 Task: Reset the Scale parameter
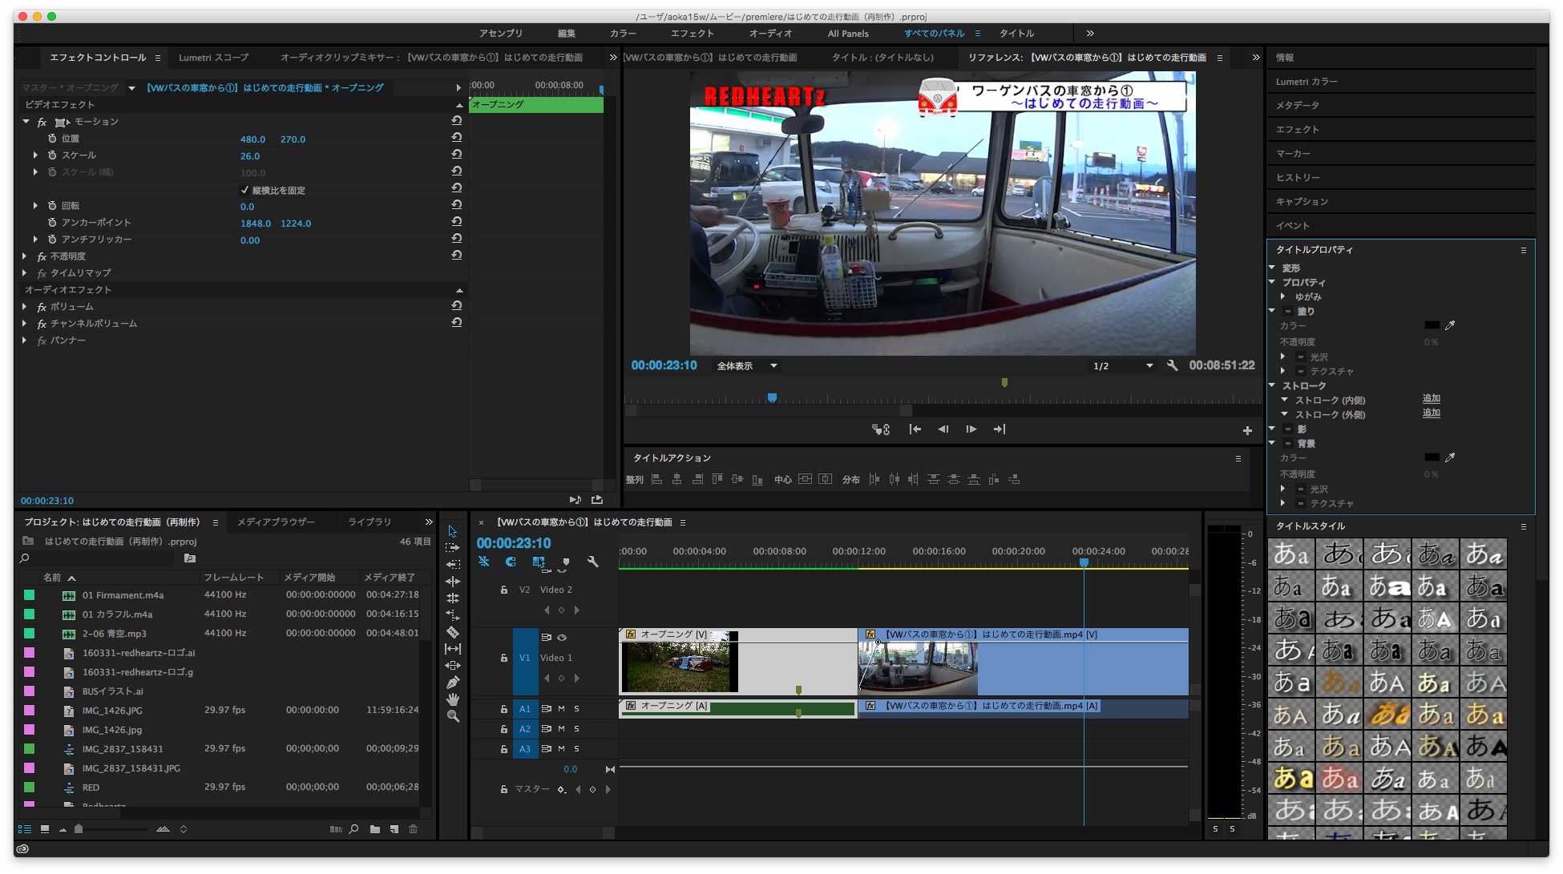pos(457,155)
